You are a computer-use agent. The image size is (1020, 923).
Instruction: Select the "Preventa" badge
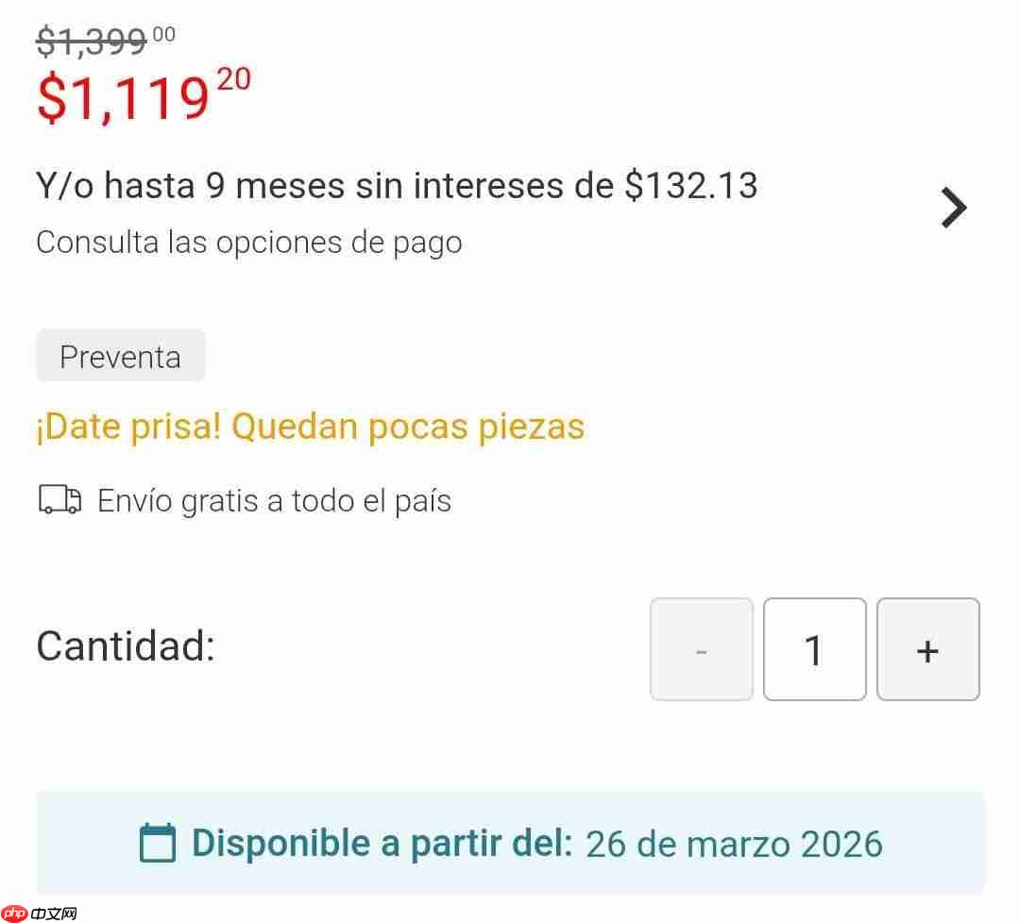click(120, 356)
